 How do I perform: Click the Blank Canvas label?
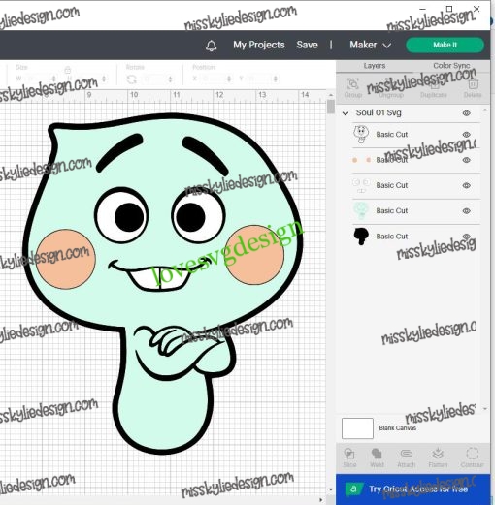pyautogui.click(x=398, y=428)
